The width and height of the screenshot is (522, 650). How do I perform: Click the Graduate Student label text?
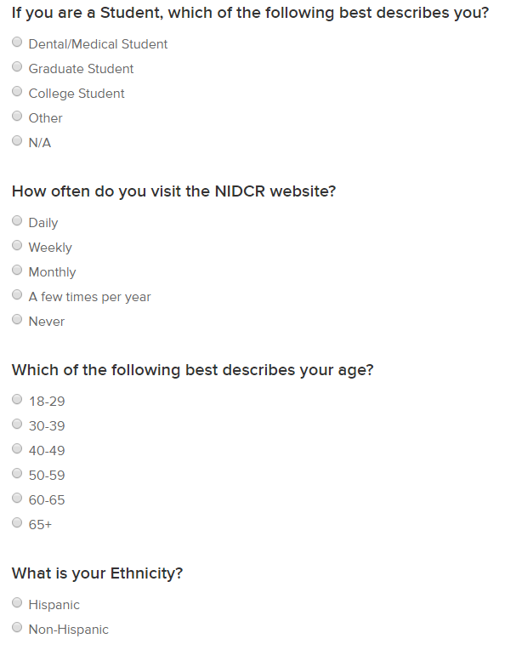click(81, 69)
